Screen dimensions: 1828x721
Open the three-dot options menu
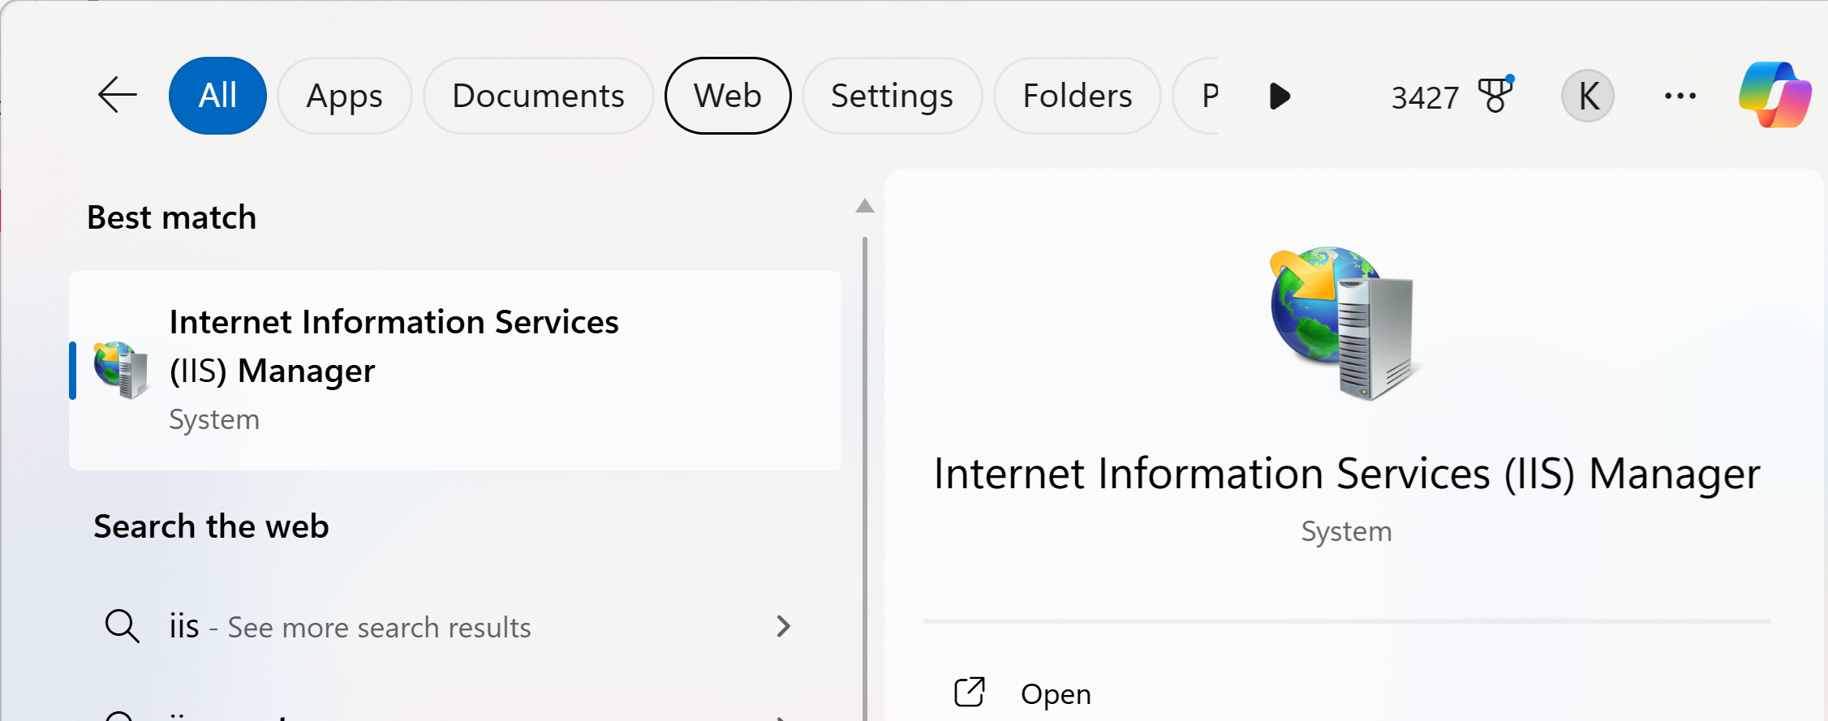(1680, 96)
